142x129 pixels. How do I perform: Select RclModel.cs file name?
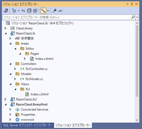click(34, 79)
